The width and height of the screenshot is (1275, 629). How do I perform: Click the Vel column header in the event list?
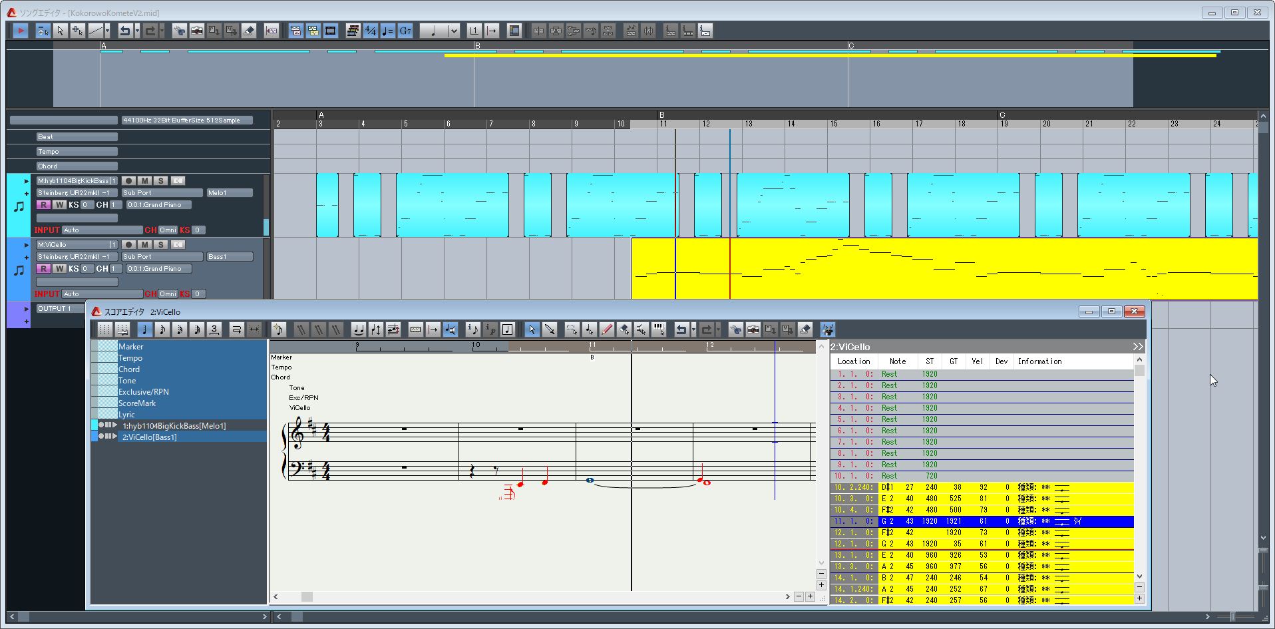(977, 361)
